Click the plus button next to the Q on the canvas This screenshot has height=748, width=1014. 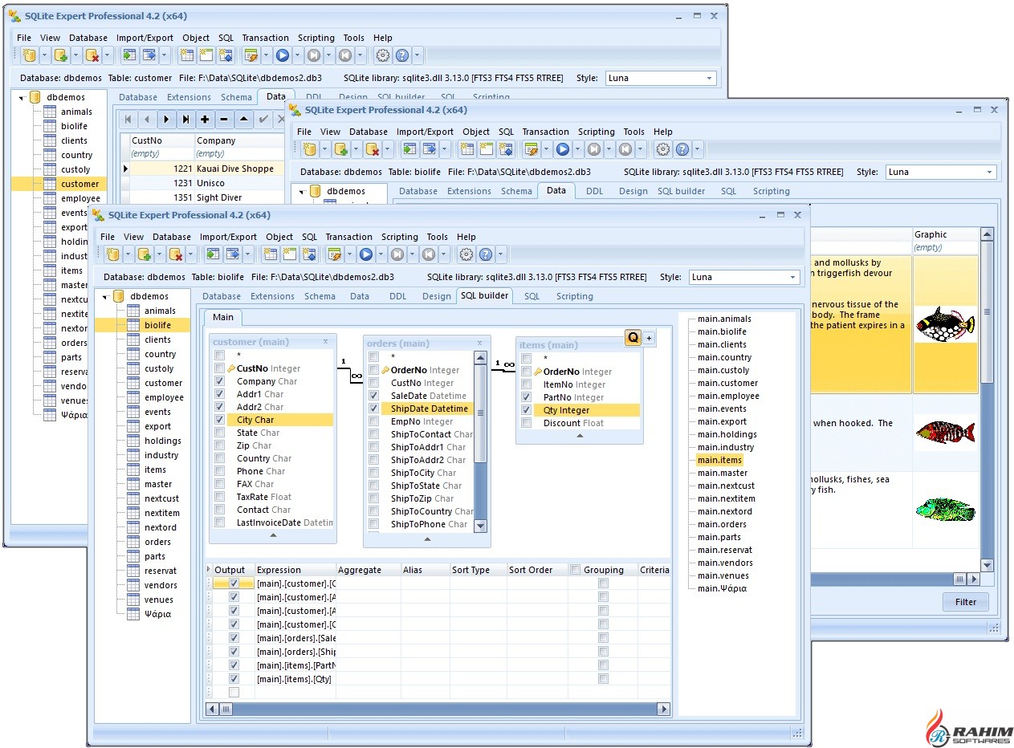click(650, 338)
